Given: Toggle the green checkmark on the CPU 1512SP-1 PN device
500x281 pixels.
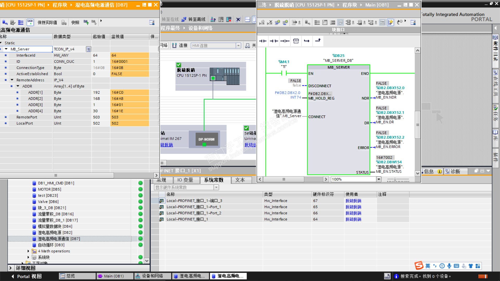Looking at the screenshot, I should tap(179, 65).
